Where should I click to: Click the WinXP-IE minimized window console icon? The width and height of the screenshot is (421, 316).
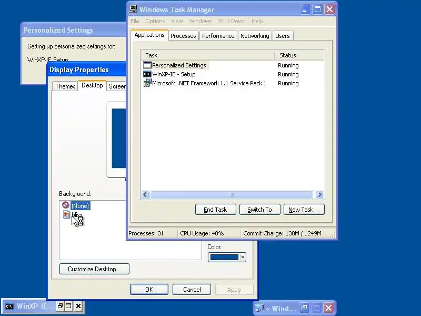click(9, 306)
